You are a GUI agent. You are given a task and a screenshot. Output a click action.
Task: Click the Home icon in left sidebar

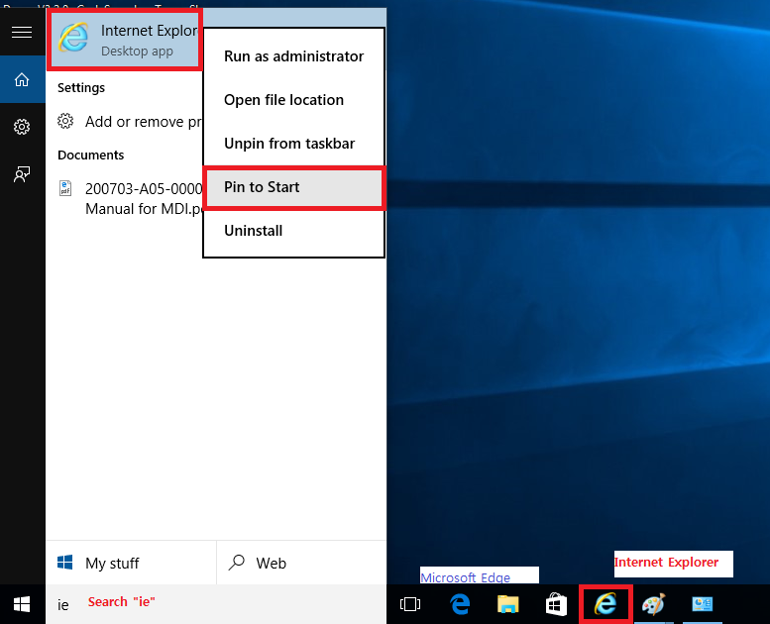tap(22, 80)
